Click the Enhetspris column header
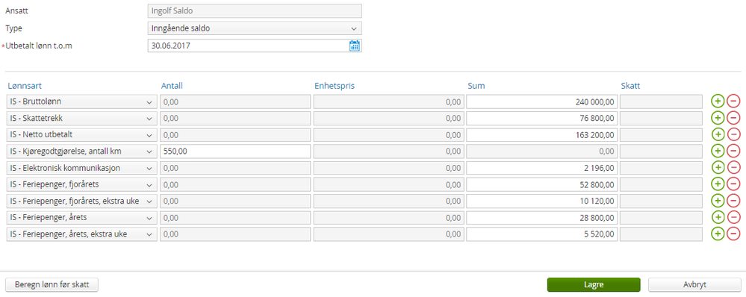The height and width of the screenshot is (297, 746). point(335,86)
